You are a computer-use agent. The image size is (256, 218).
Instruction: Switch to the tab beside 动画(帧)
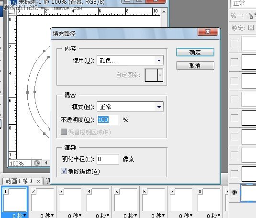tap(47, 181)
